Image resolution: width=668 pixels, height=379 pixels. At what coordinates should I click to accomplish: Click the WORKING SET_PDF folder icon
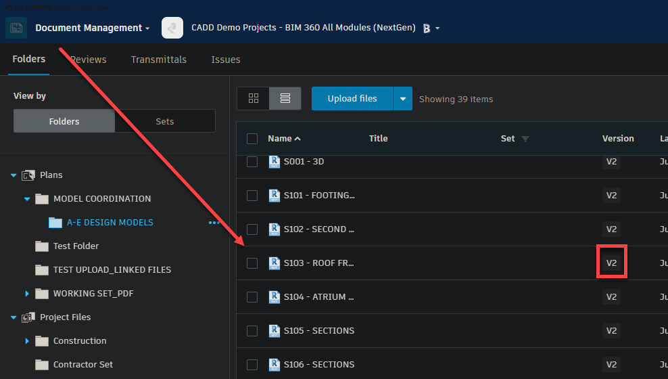click(42, 293)
